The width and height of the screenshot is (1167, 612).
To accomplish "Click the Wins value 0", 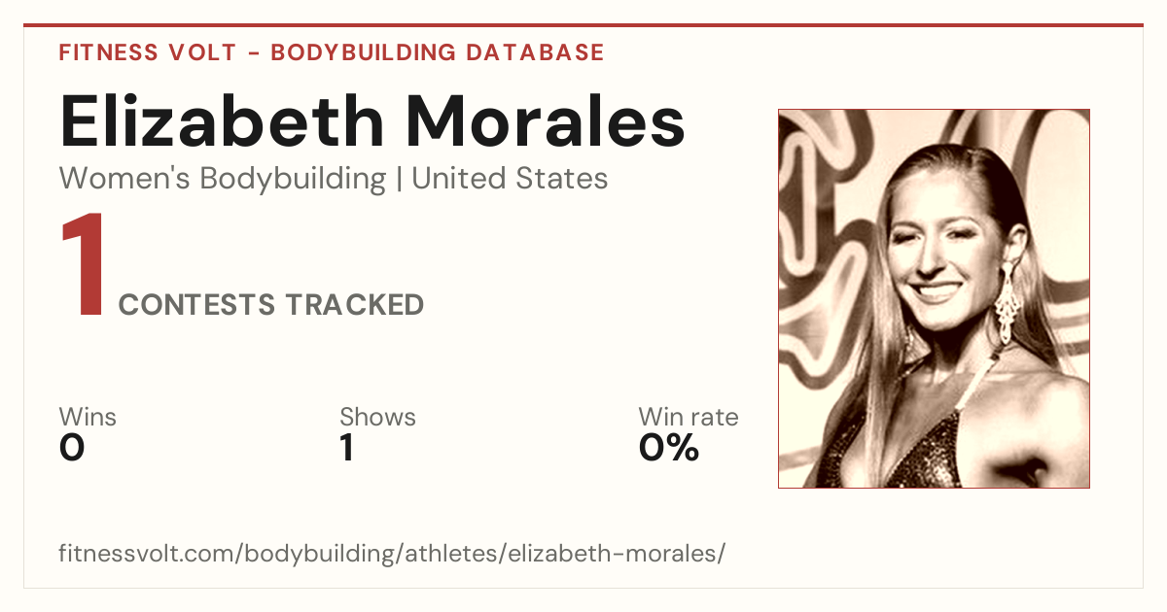I will (72, 448).
